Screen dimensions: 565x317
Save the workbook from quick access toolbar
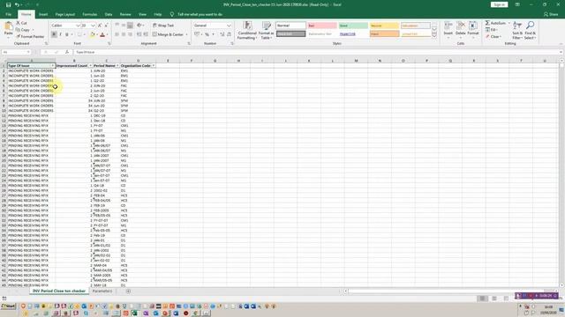click(8, 4)
